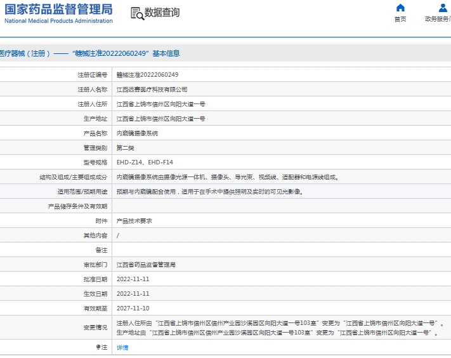The image size is (451, 358).
Task: Click the 产品名称 label
Action: tap(95, 133)
